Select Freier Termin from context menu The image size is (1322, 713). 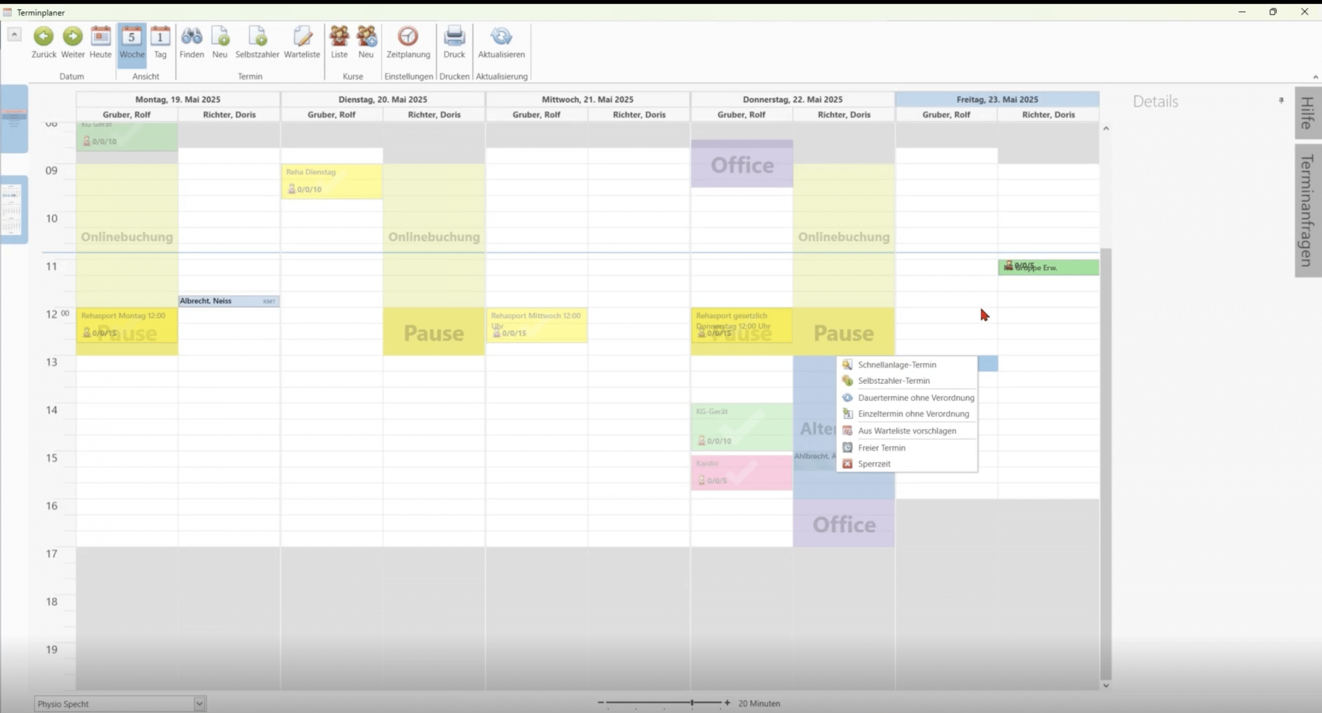point(881,447)
